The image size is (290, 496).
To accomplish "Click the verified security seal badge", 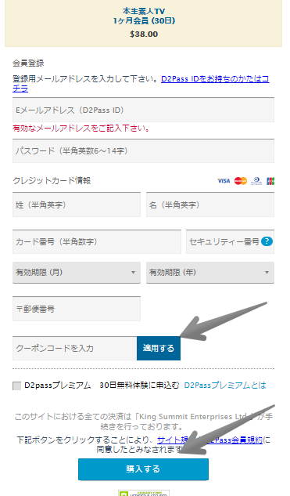I will click(144, 493).
